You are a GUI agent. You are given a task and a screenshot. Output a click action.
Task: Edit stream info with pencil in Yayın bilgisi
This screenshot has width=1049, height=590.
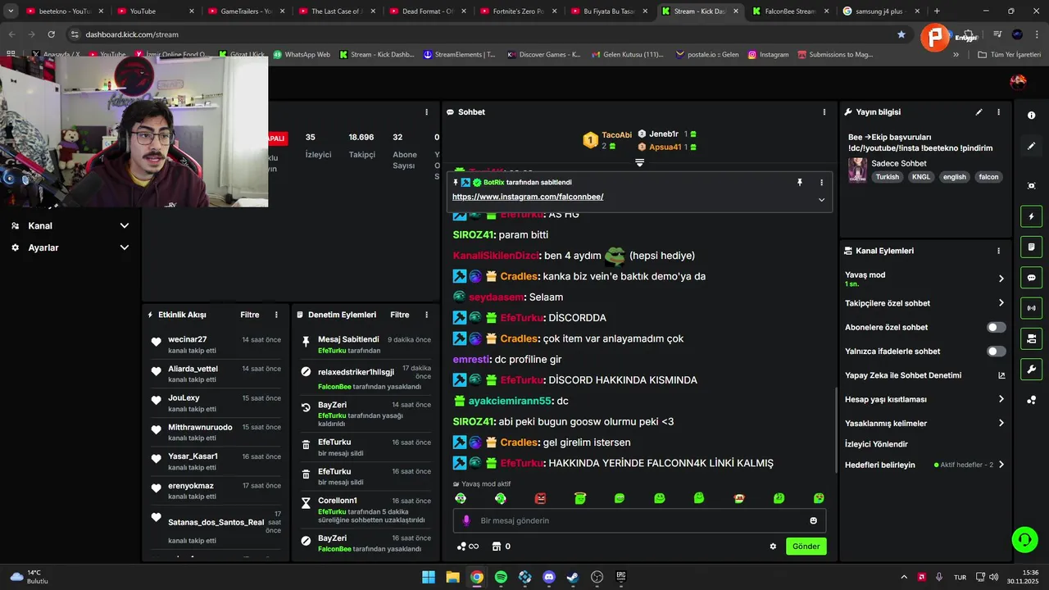(979, 112)
